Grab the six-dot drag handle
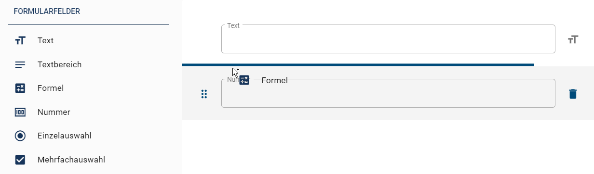The width and height of the screenshot is (594, 174). click(x=204, y=94)
